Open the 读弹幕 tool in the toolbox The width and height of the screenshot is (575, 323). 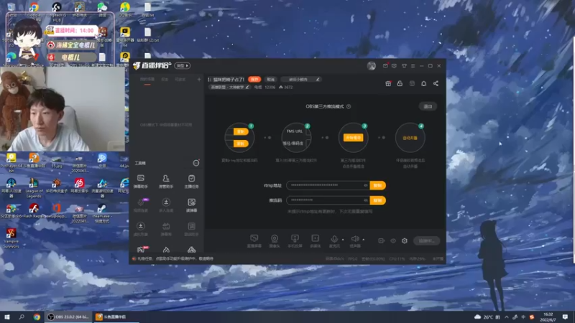(191, 205)
